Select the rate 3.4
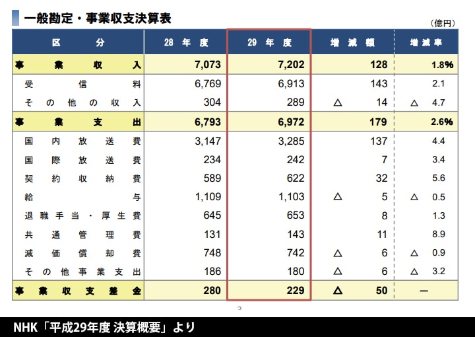The image size is (475, 337). pyautogui.click(x=438, y=159)
